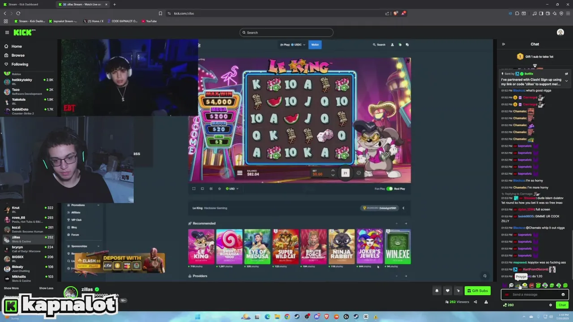
Task: Toggle stream notifications bell
Action: pos(437,291)
